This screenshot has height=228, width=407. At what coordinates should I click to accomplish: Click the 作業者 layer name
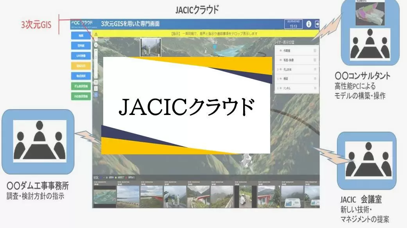tap(287, 51)
